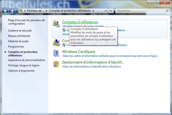Go forward with the Forward arrow button
Image resolution: width=172 pixels, height=115 pixels.
[12, 11]
